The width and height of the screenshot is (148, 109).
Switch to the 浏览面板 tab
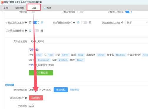tap(20, 8)
